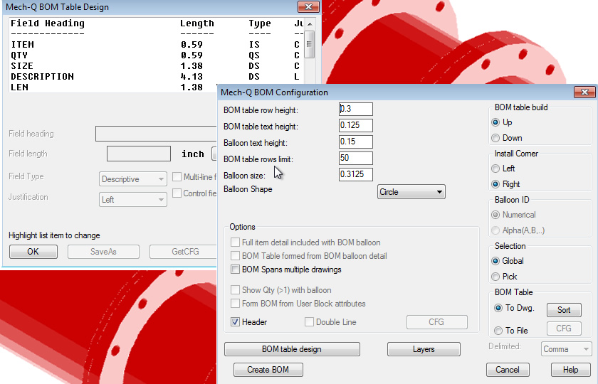Click CFG button in the Options group
Image resolution: width=598 pixels, height=384 pixels.
(x=437, y=322)
